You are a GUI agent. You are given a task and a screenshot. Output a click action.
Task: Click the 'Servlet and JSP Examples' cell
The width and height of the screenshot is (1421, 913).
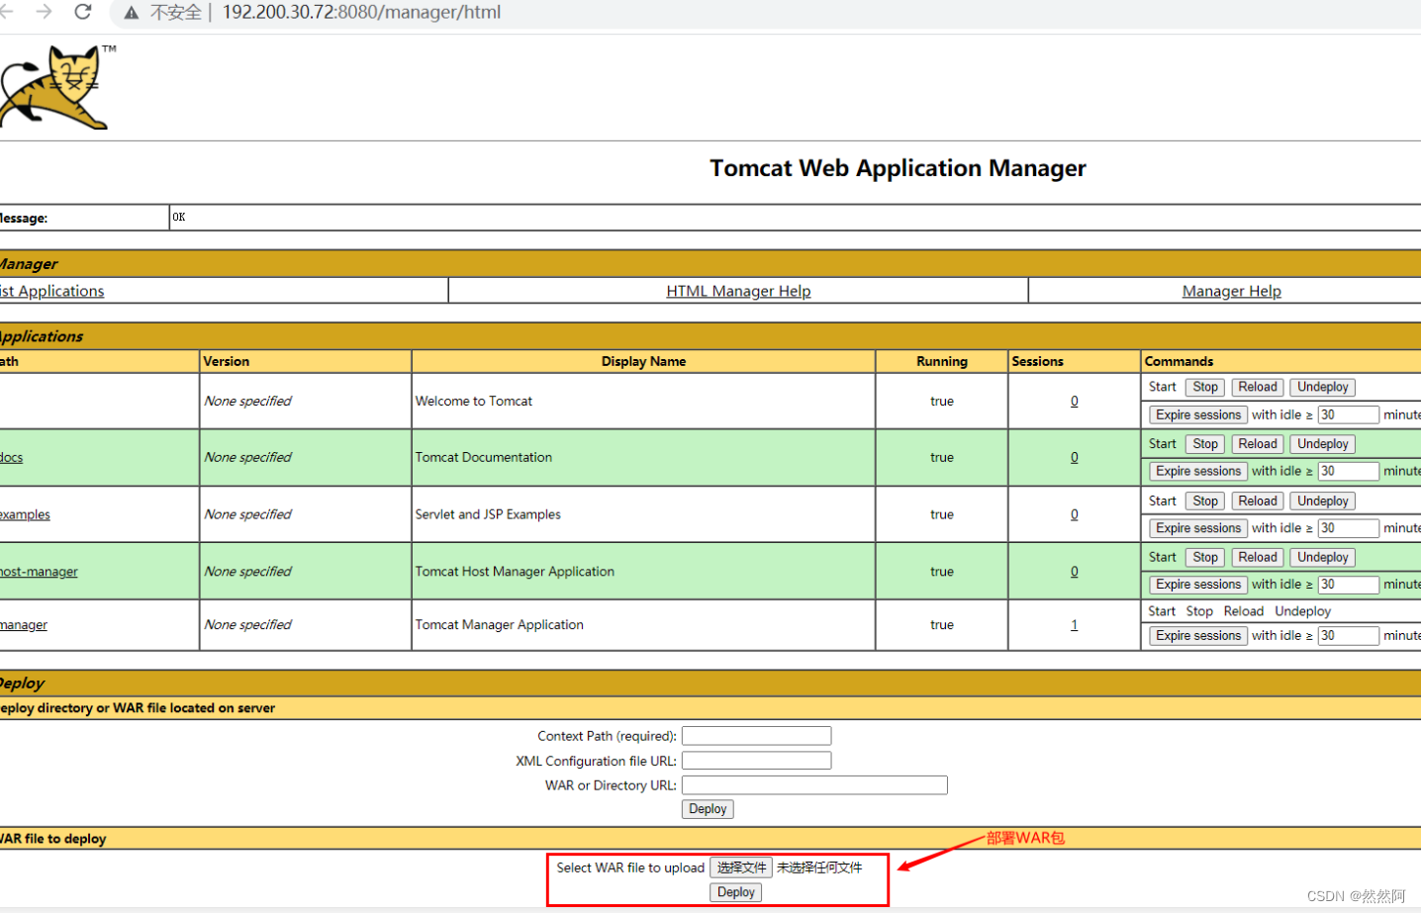click(x=643, y=514)
